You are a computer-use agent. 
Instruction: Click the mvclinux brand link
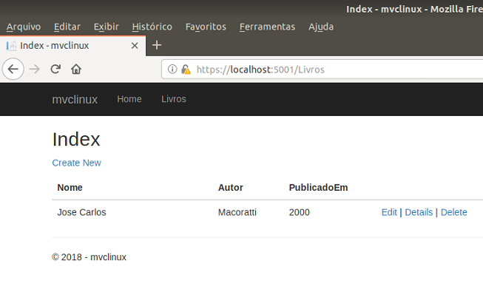pyautogui.click(x=75, y=99)
